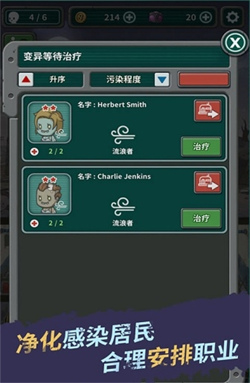Click the skull population counter icon
The width and height of the screenshot is (250, 383).
[x=14, y=17]
